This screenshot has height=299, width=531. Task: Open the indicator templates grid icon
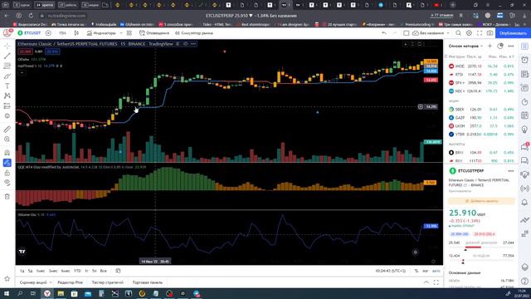[x=129, y=33]
